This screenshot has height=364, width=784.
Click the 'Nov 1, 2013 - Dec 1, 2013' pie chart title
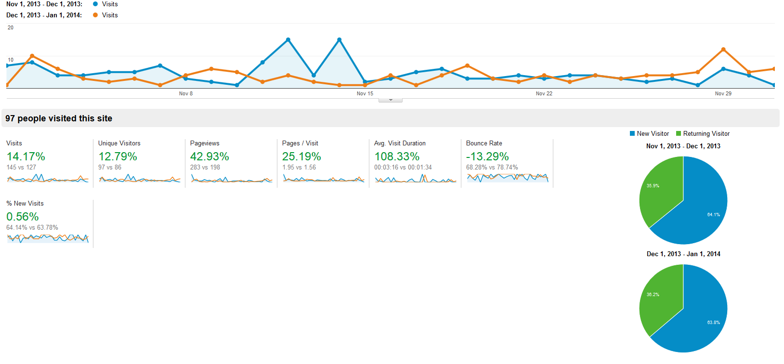pos(683,146)
